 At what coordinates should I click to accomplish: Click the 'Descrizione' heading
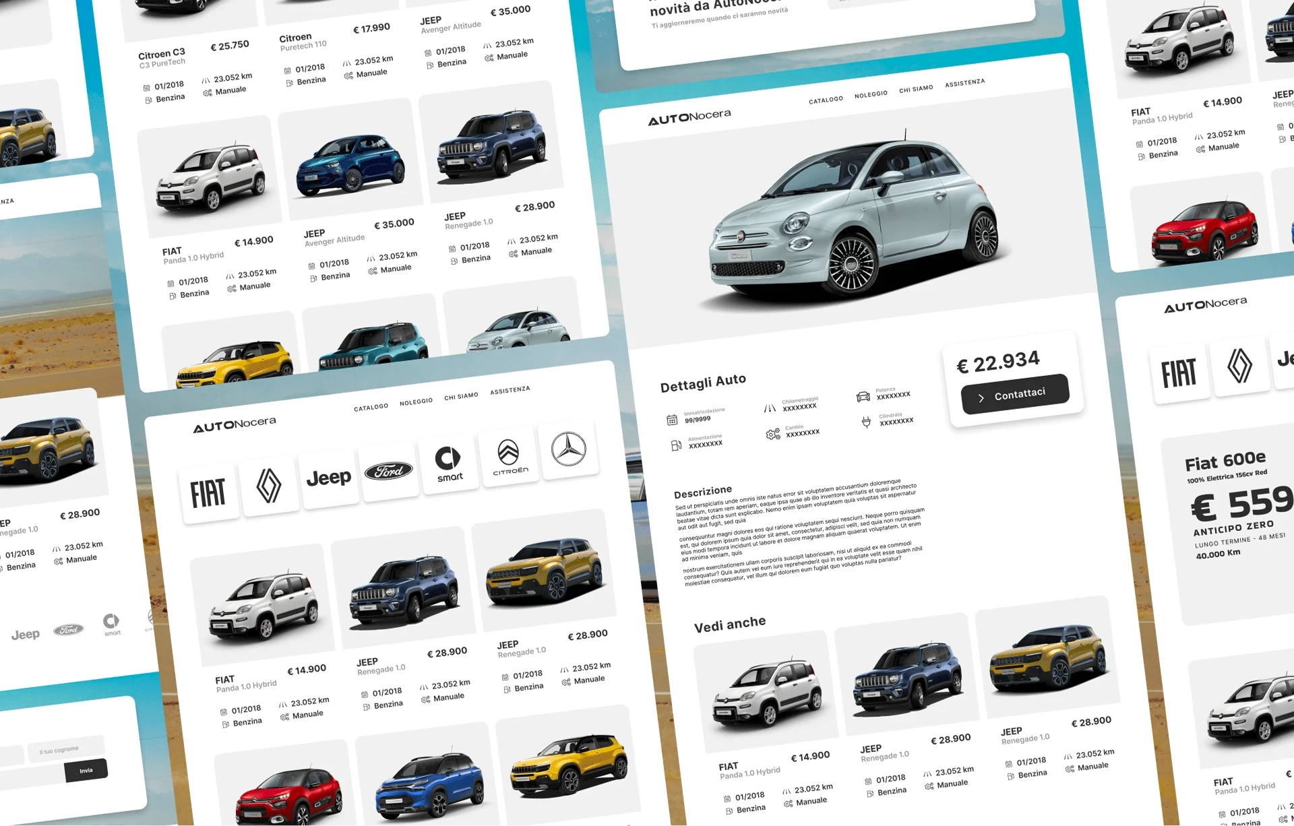(x=703, y=491)
